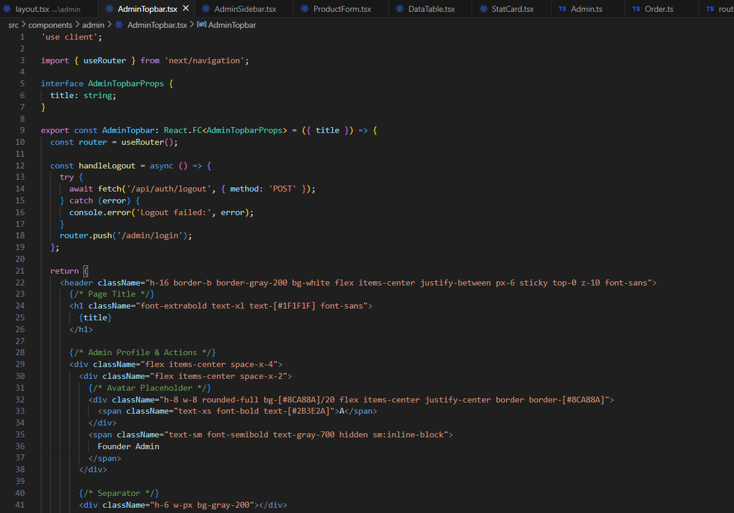Click 'next/navigation' import path string
Image resolution: width=734 pixels, height=513 pixels.
(x=205, y=61)
